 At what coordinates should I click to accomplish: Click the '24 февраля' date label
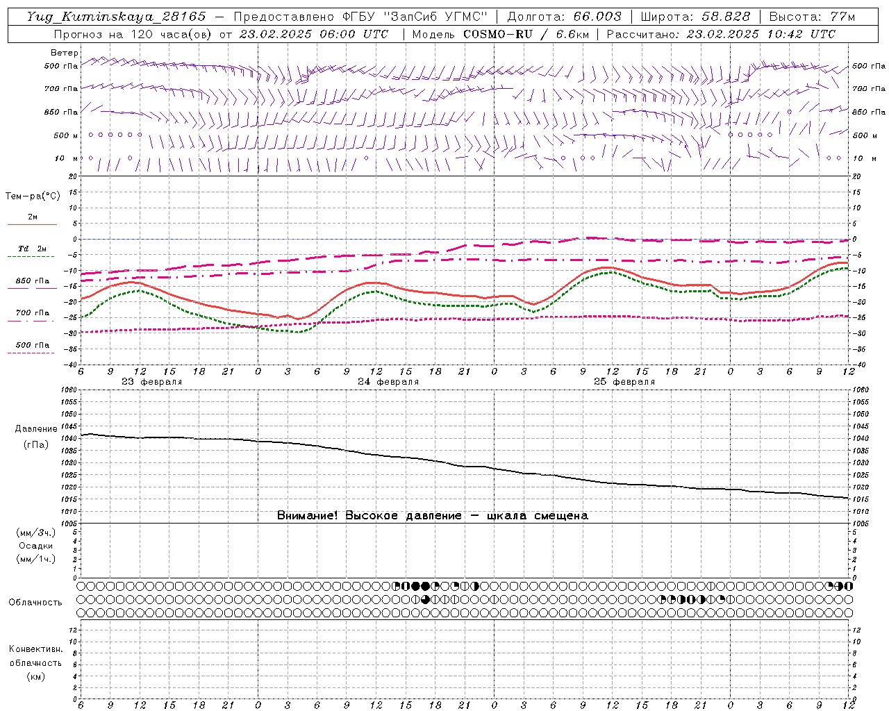388,382
